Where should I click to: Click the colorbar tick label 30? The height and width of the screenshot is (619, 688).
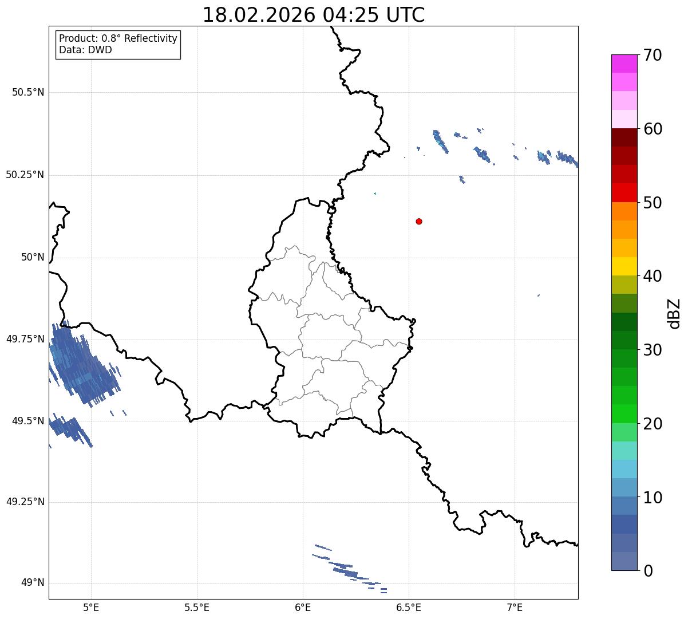tap(653, 350)
